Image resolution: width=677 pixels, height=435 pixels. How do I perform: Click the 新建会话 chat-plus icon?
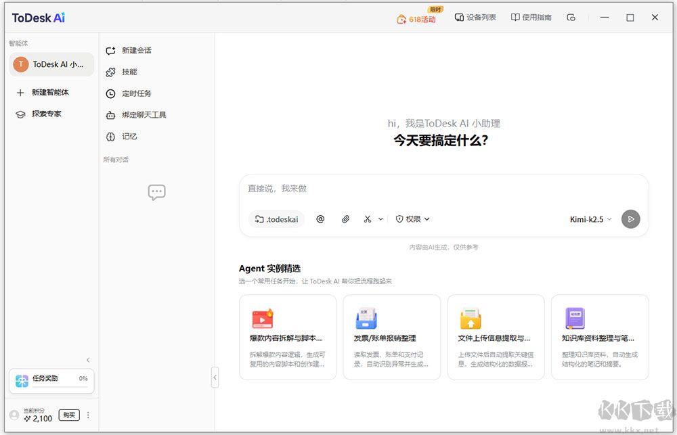110,51
